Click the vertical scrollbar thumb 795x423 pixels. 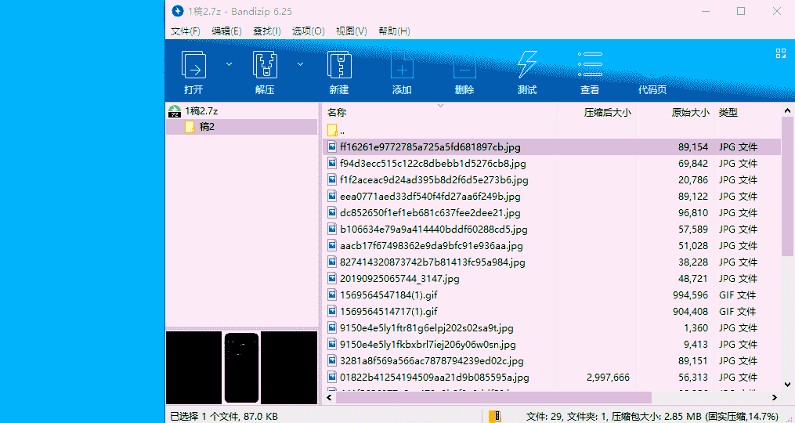click(787, 185)
